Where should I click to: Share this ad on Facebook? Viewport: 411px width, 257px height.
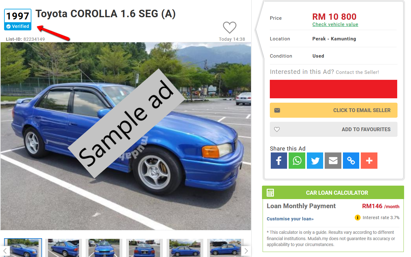coord(279,161)
